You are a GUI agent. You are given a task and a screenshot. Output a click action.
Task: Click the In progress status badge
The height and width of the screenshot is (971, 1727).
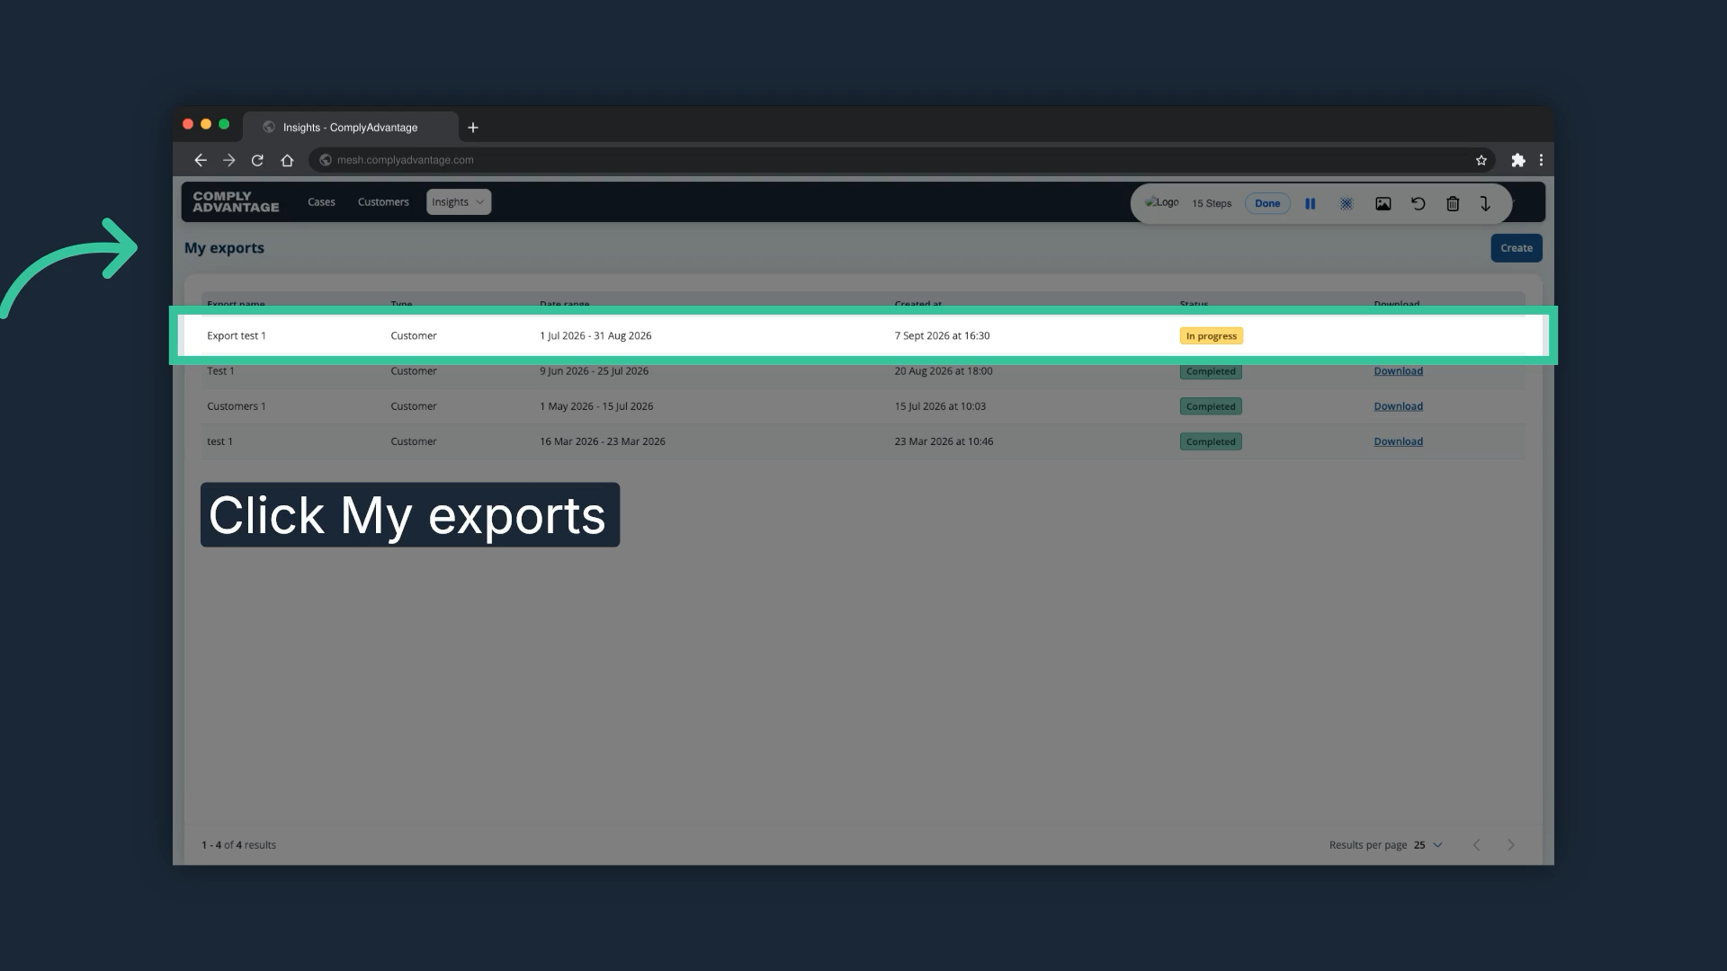tap(1212, 336)
